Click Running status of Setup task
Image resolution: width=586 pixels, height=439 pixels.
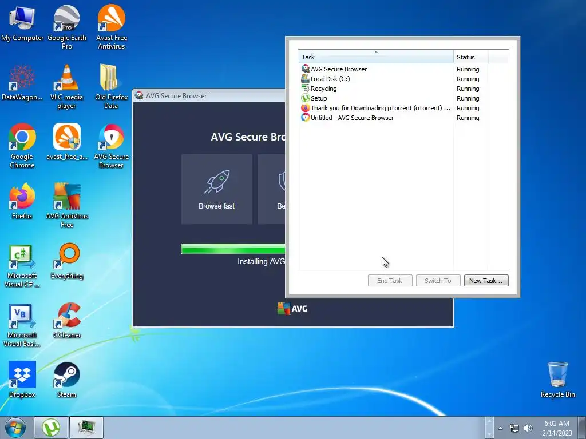pyautogui.click(x=468, y=98)
